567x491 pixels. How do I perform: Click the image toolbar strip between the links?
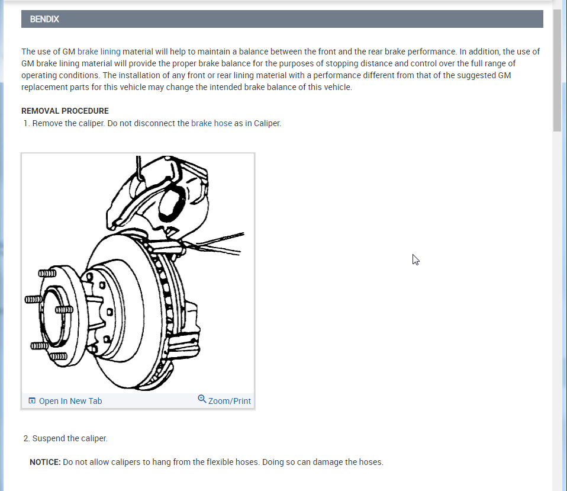click(150, 401)
